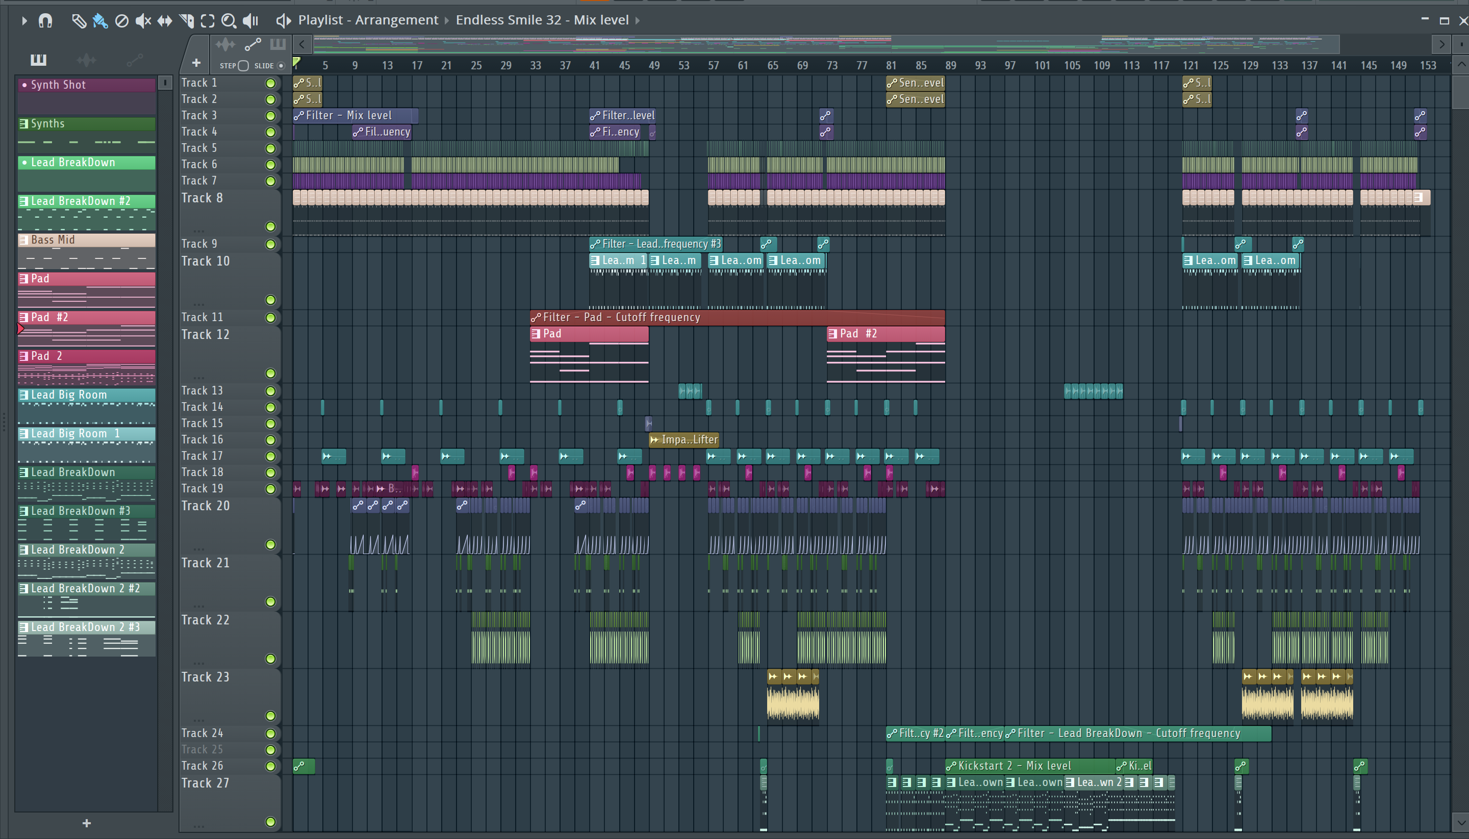1469x839 pixels.
Task: Mute Track 1 with its green light
Action: (x=270, y=84)
